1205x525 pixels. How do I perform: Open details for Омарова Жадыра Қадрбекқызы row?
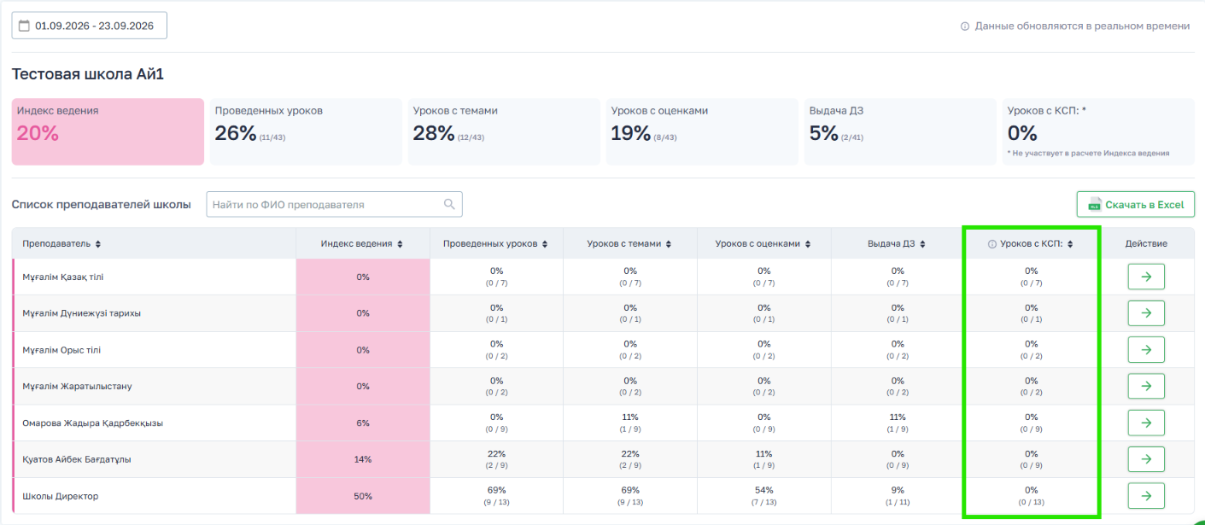(1146, 423)
